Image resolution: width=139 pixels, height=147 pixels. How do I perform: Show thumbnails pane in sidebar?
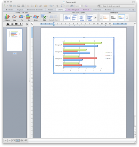(x=8, y=24)
